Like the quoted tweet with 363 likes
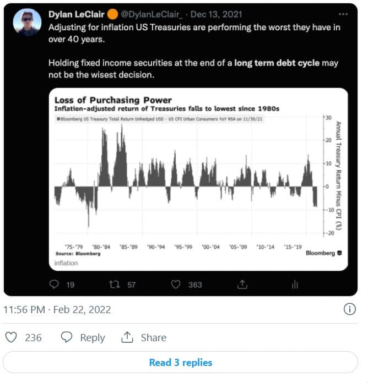 pos(176,284)
